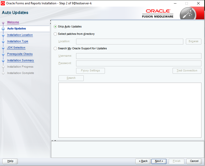Viewport: 205px width, 166px height.
Task: Collapse the message pane splitter arrows
Action: coord(54,141)
